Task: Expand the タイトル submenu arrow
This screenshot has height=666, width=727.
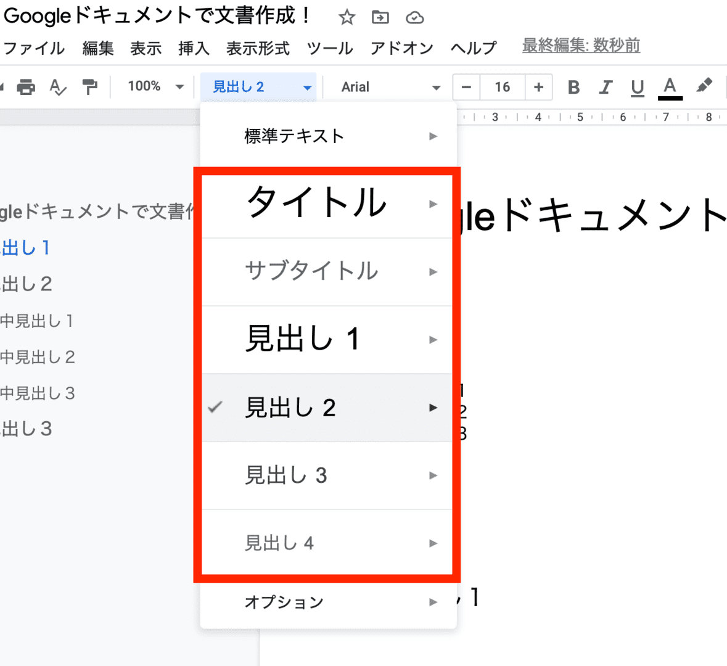Action: (x=433, y=204)
